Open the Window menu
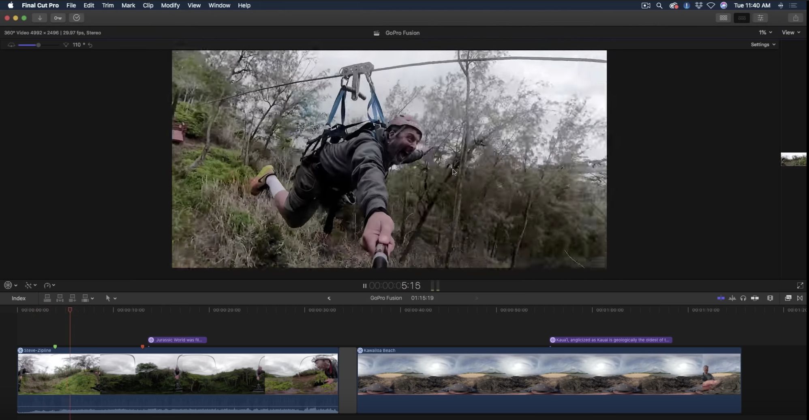Image resolution: width=809 pixels, height=420 pixels. click(219, 5)
